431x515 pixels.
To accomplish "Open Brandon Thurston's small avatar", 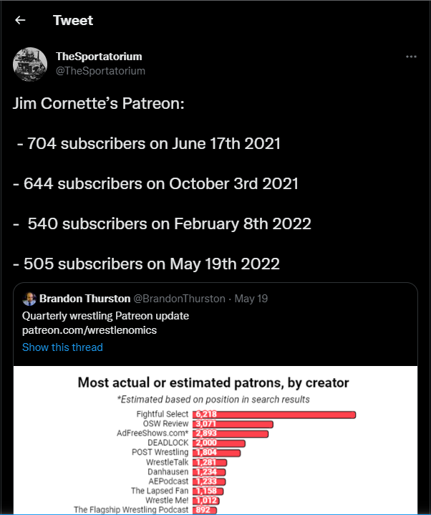I will point(29,299).
